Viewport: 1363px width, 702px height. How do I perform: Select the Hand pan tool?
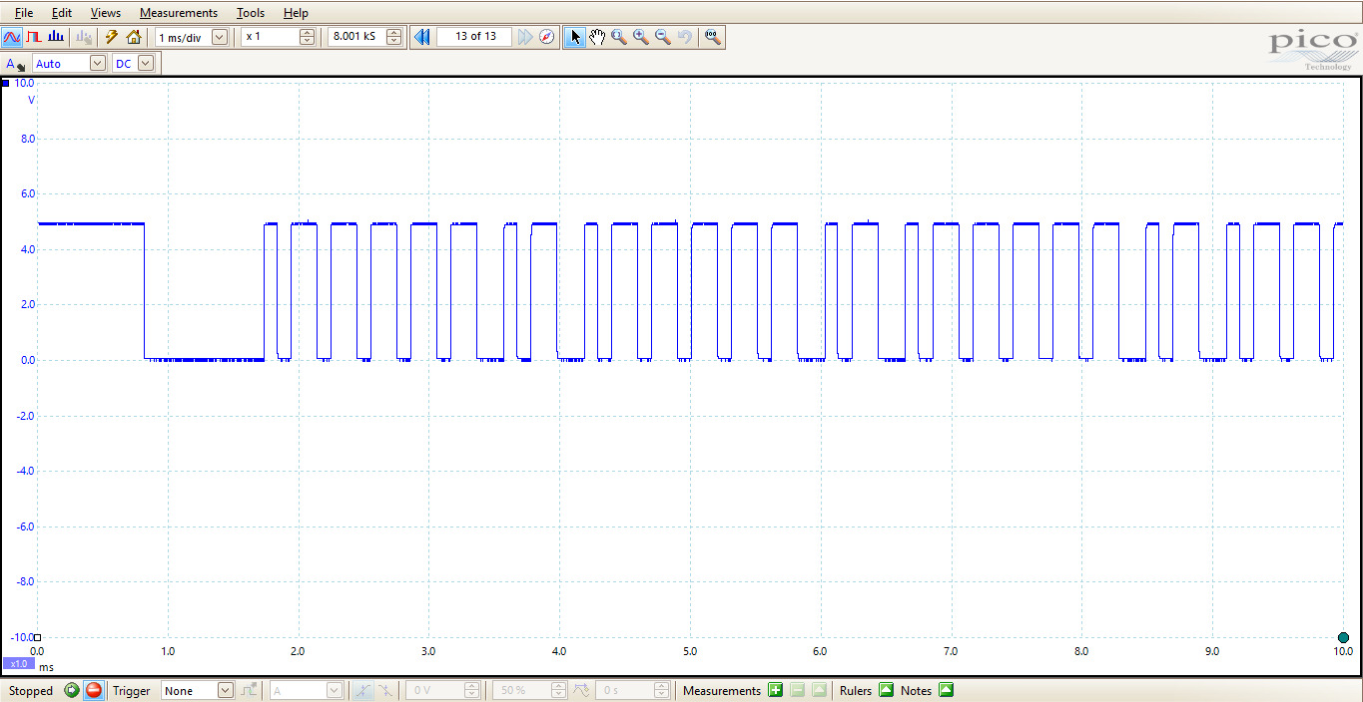(597, 37)
